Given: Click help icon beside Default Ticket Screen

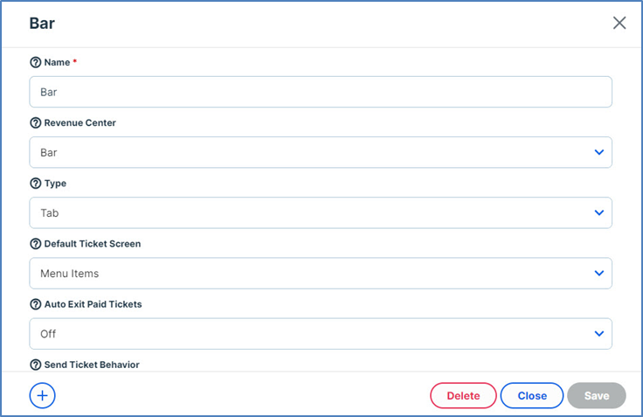Looking at the screenshot, I should coord(36,244).
